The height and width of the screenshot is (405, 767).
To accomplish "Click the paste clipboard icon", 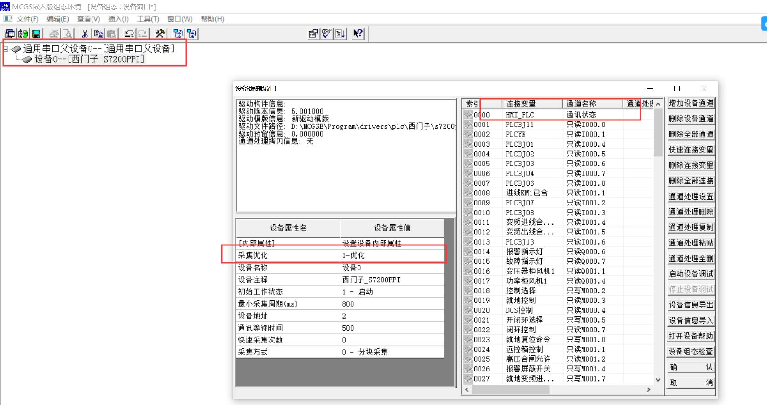I will (x=111, y=34).
